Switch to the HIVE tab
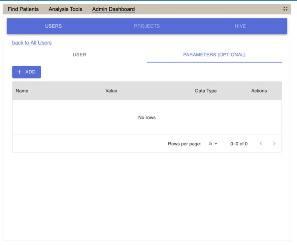Screen dimensions: 297x245 pyautogui.click(x=240, y=26)
